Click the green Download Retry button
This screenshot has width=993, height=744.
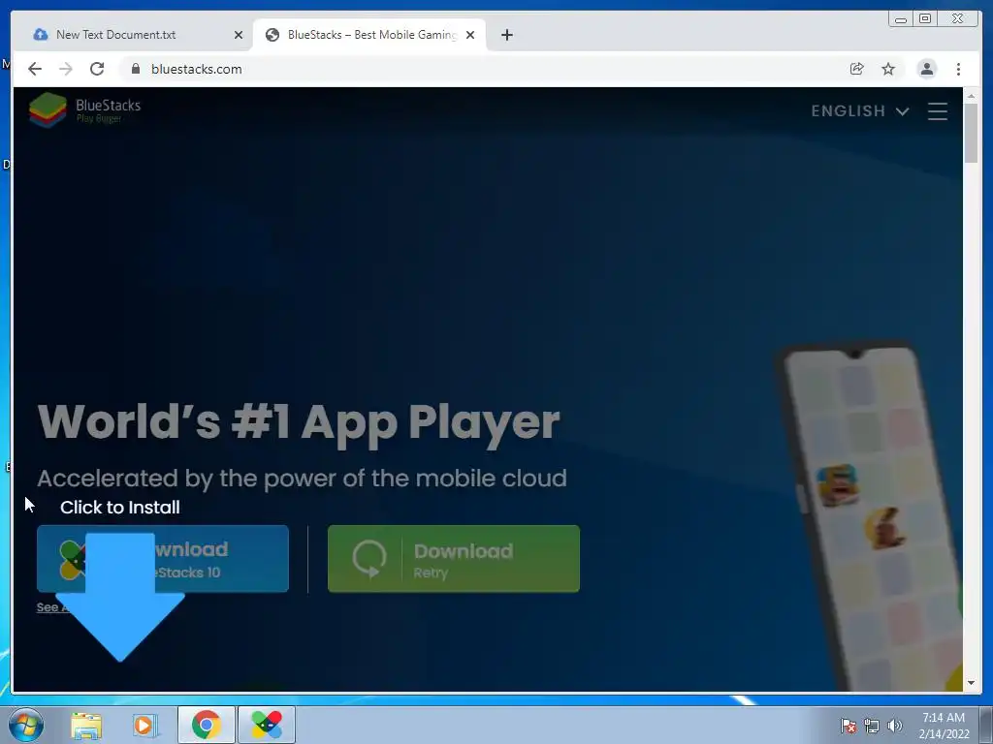tap(454, 559)
